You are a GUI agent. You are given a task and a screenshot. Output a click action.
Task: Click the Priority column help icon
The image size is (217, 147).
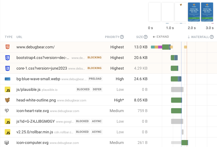pyautogui.click(x=122, y=37)
